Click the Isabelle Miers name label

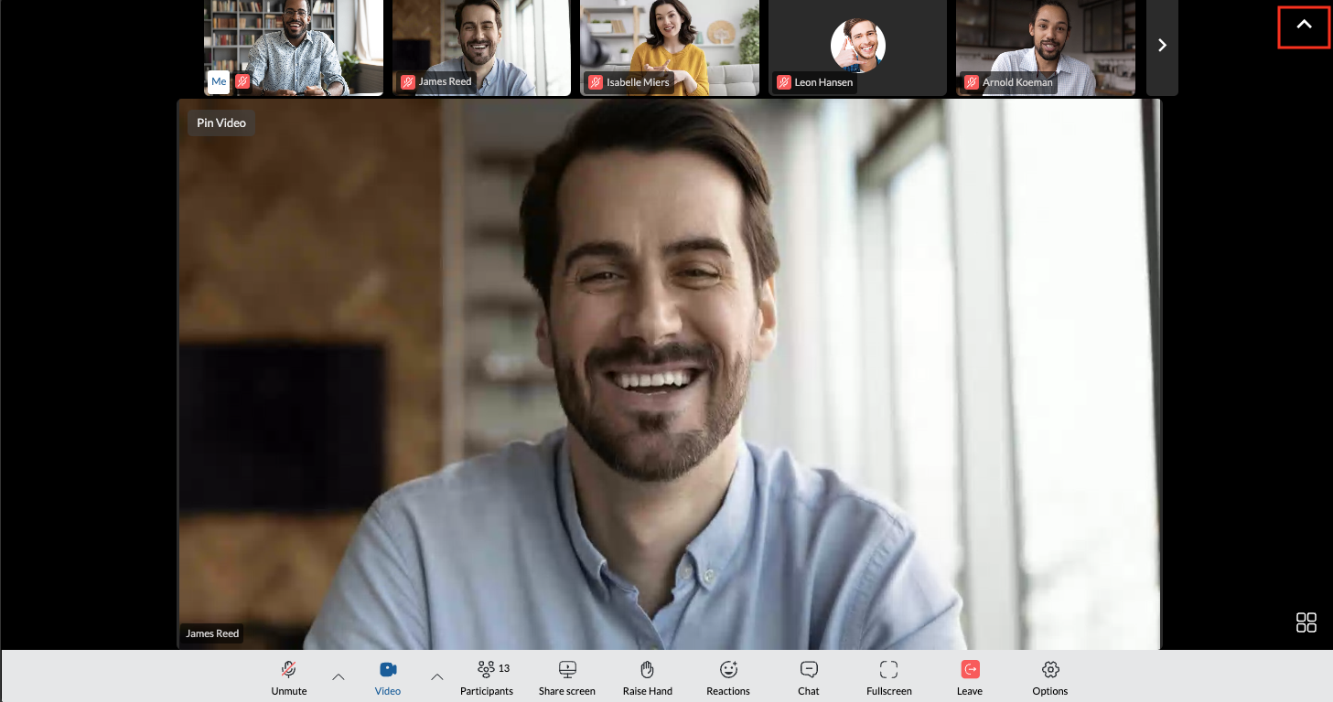(x=638, y=82)
